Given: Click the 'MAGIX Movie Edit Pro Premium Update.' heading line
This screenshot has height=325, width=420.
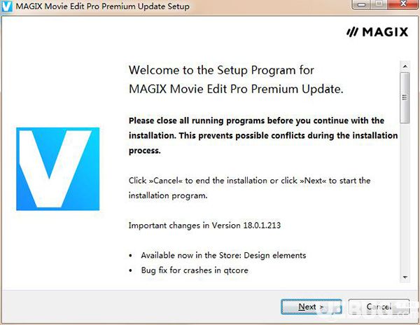Looking at the screenshot, I should click(236, 89).
